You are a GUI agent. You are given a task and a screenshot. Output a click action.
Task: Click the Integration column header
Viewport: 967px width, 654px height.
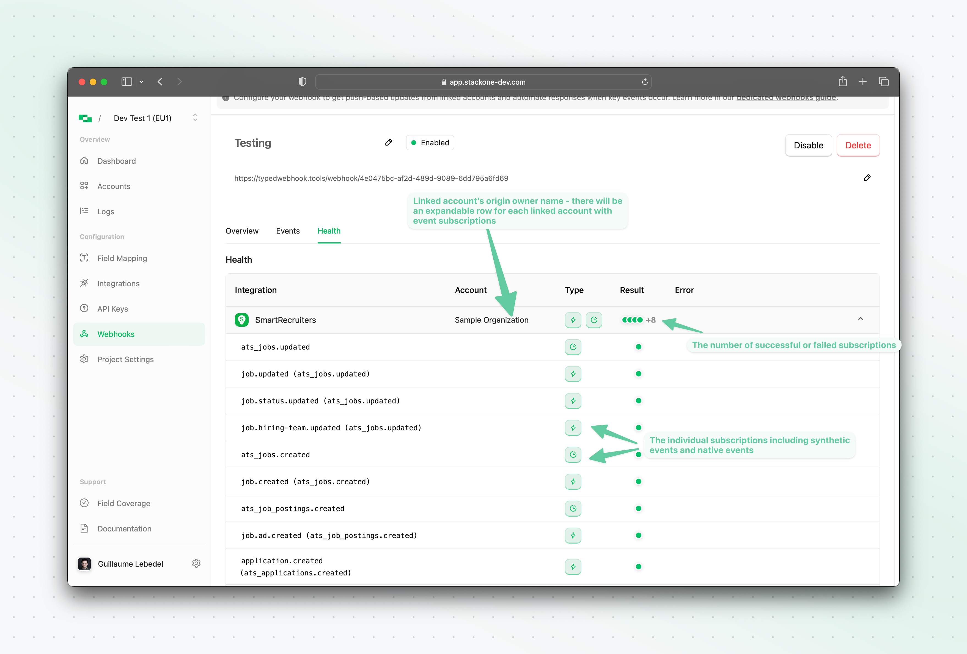click(x=256, y=290)
